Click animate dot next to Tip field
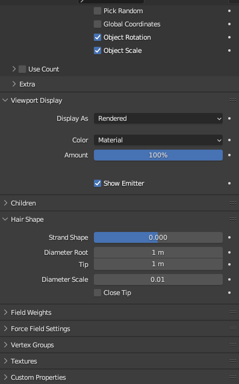The width and height of the screenshot is (239, 384). (229, 264)
